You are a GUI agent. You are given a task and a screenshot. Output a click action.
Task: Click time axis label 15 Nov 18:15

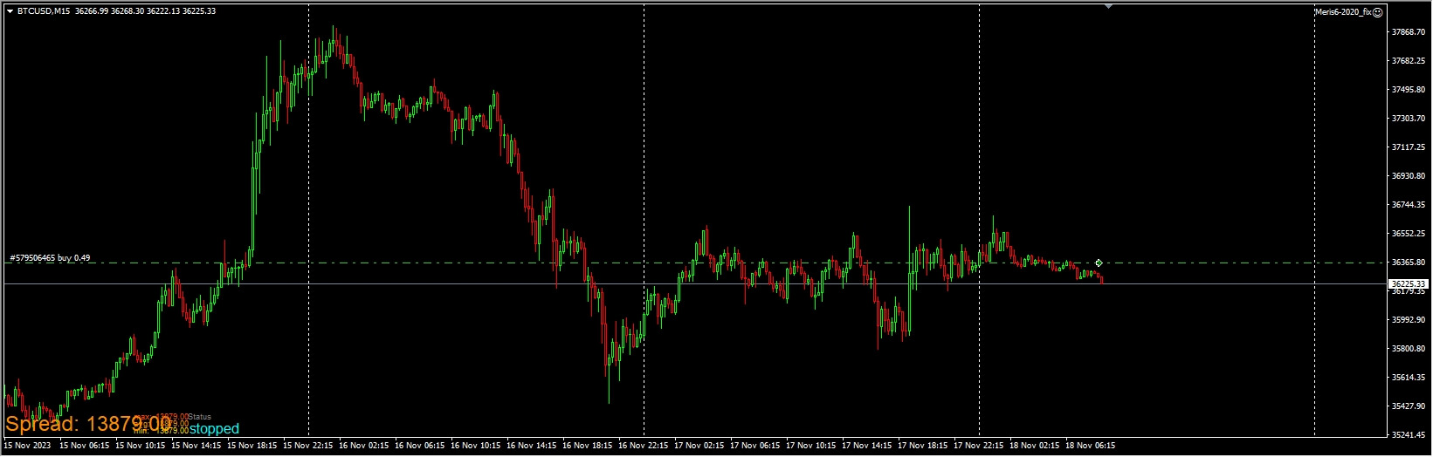(x=252, y=446)
